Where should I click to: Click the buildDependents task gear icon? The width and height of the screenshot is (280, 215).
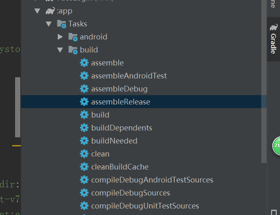[x=84, y=128]
